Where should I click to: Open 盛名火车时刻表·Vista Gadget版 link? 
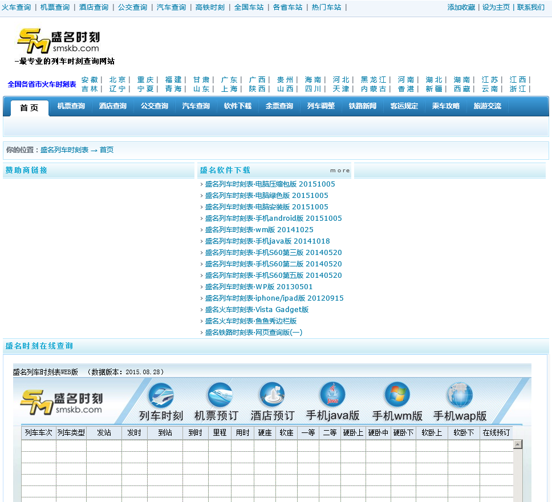pos(257,310)
